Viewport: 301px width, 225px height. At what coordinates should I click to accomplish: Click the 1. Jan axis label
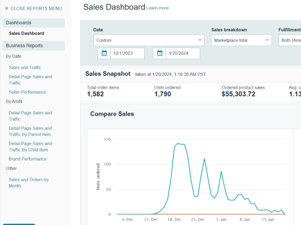(x=221, y=220)
